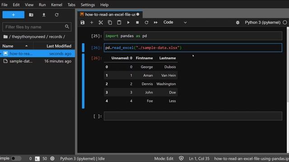Switch to how-to-read-an-excel-file notebook tab
The height and width of the screenshot is (162, 289).
[110, 14]
